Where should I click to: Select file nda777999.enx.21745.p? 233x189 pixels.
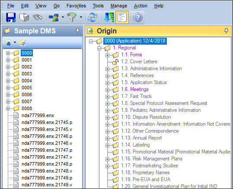(47, 122)
